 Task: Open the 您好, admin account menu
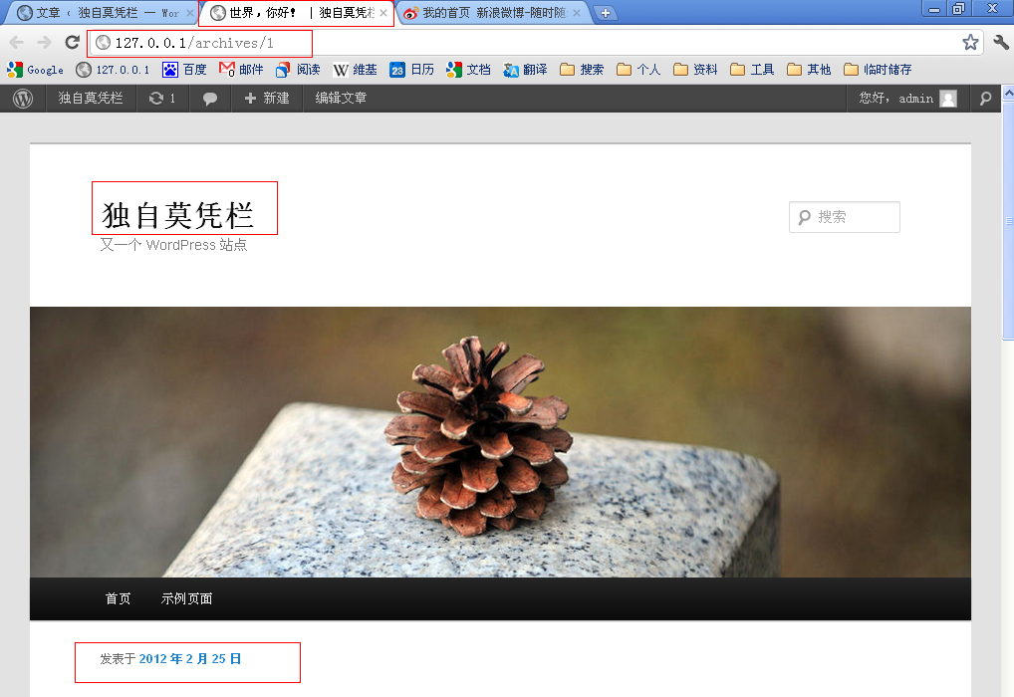click(908, 99)
